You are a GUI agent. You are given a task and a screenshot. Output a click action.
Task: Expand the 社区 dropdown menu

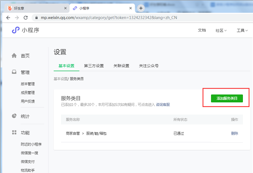[221, 30]
